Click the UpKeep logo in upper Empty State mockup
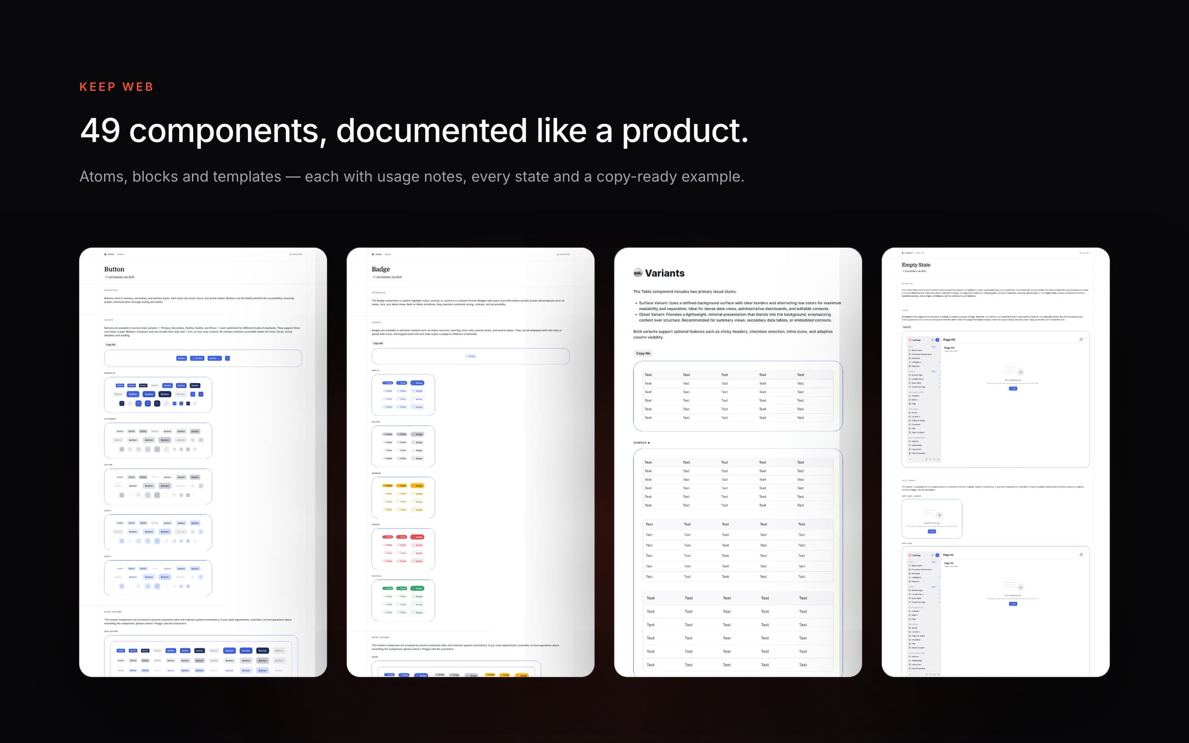Image resolution: width=1189 pixels, height=743 pixels. pyautogui.click(x=915, y=340)
